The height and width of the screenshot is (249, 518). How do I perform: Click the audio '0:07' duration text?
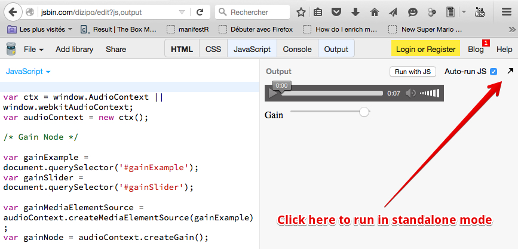394,94
